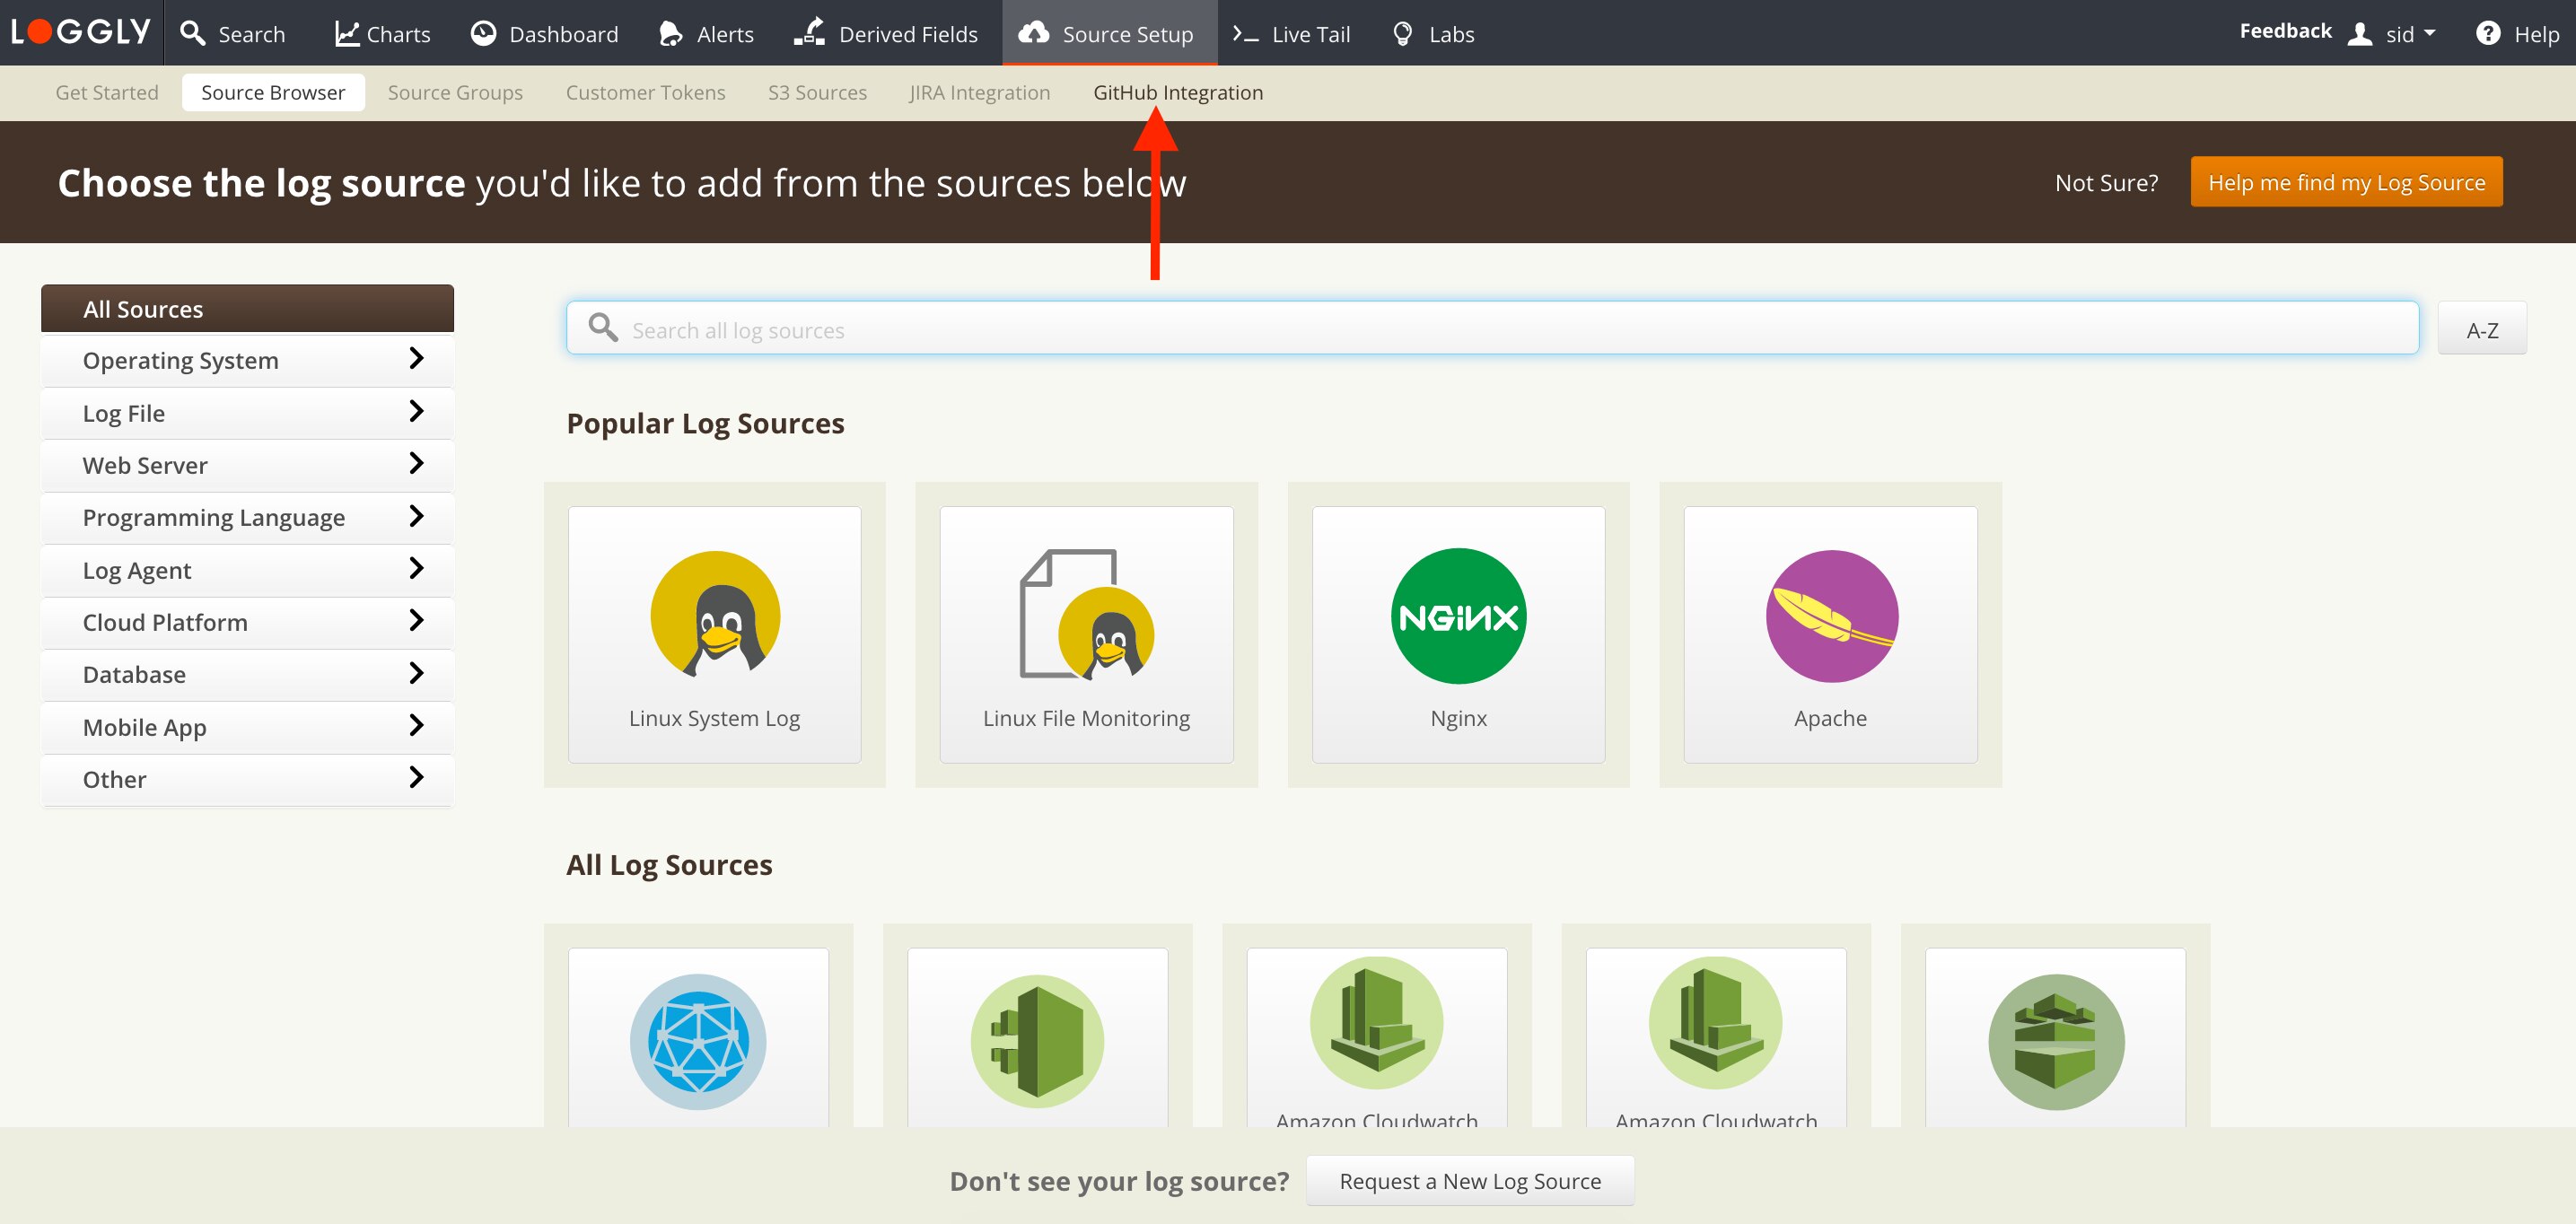Expand the Programming Language category
The width and height of the screenshot is (2576, 1224).
(x=247, y=517)
